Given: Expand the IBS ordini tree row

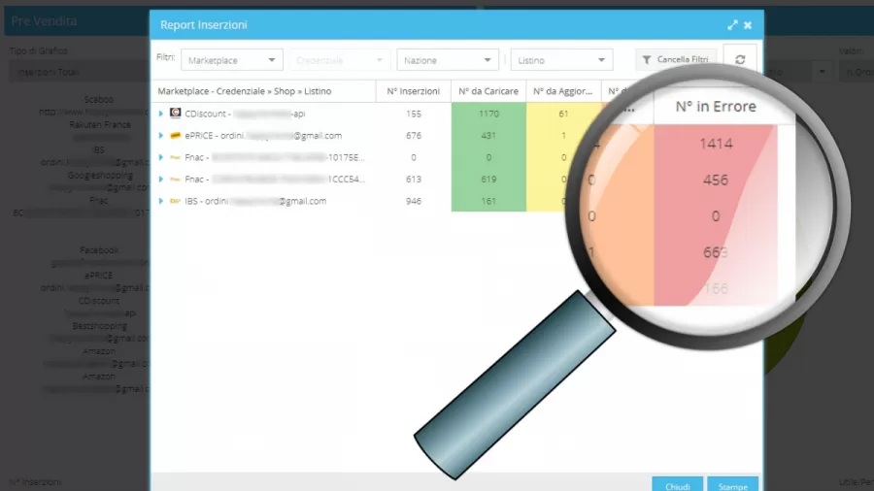Looking at the screenshot, I should point(161,201).
